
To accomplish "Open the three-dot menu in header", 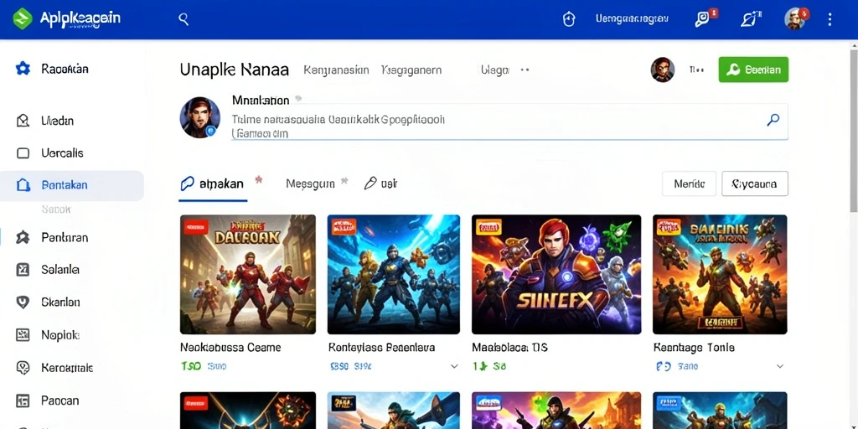I will [830, 20].
